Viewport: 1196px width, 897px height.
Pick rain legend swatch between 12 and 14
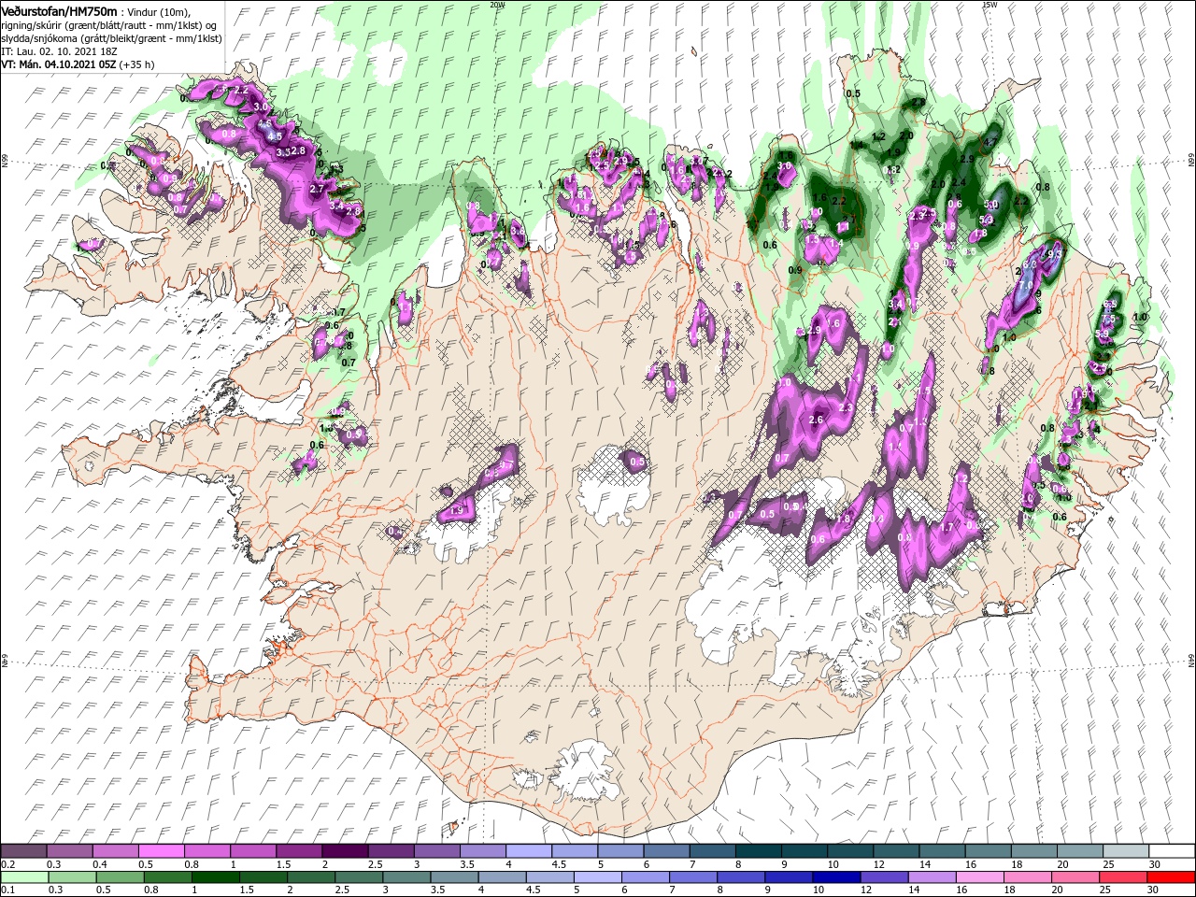click(883, 877)
